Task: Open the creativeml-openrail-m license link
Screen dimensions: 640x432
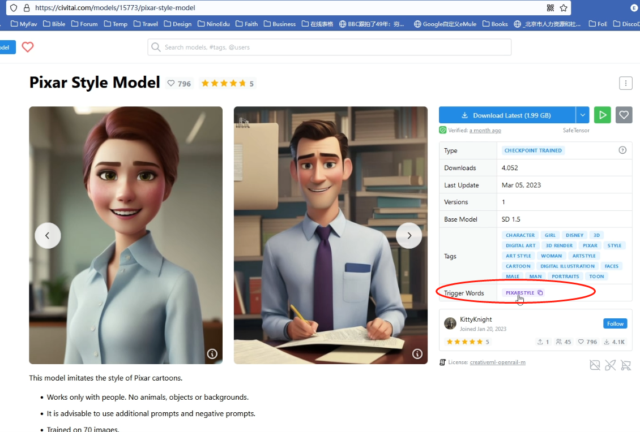Action: tap(497, 362)
